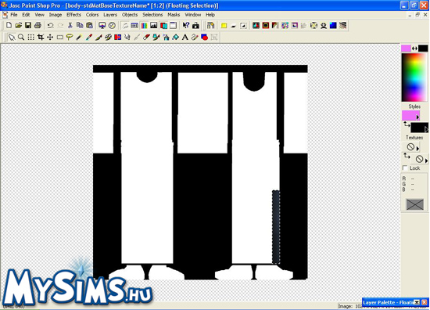
Task: Open the foreground texture arrow menu
Action: (417, 149)
